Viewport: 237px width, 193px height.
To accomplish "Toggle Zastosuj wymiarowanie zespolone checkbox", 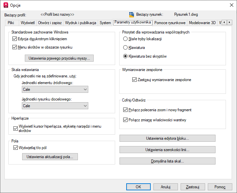I will (x=135, y=80).
